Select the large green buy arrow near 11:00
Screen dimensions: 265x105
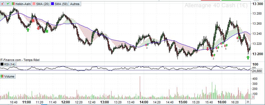point(28,30)
